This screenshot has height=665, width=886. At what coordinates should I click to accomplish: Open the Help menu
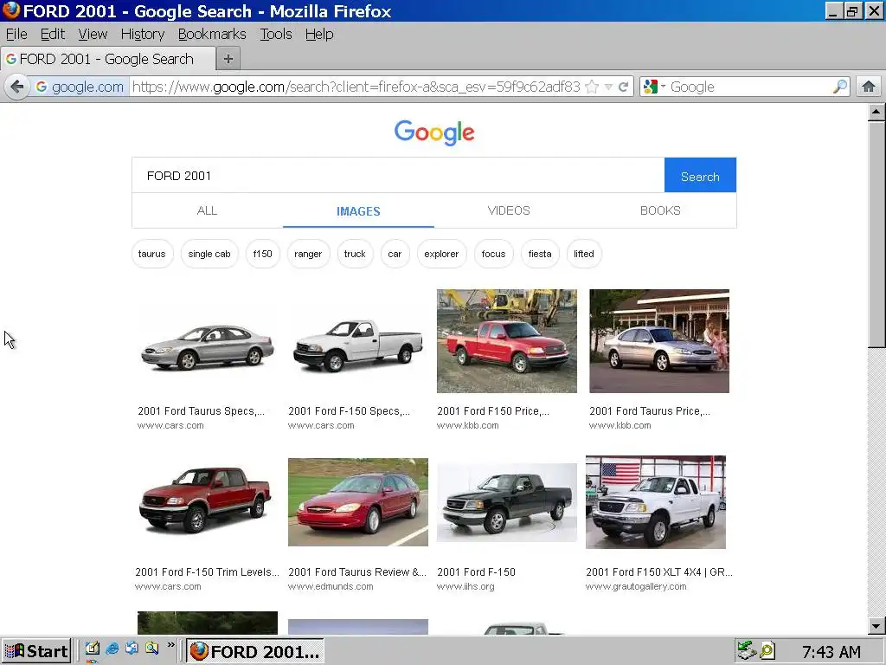(x=319, y=34)
